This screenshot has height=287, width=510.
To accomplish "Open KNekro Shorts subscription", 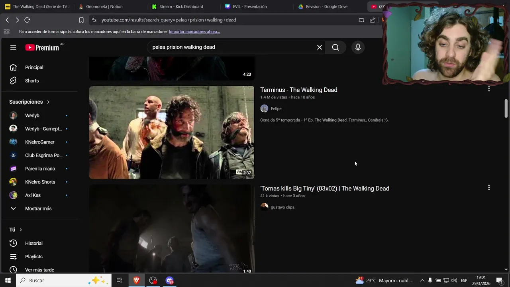I will 40,182.
